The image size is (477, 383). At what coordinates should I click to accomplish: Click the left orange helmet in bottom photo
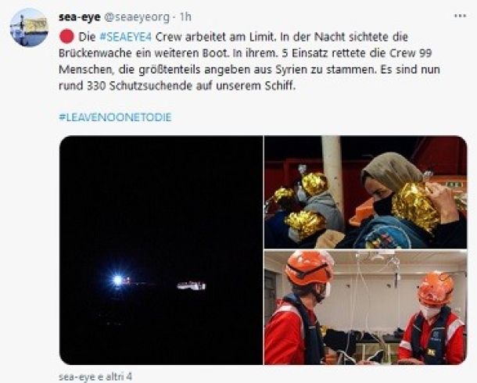[308, 268]
